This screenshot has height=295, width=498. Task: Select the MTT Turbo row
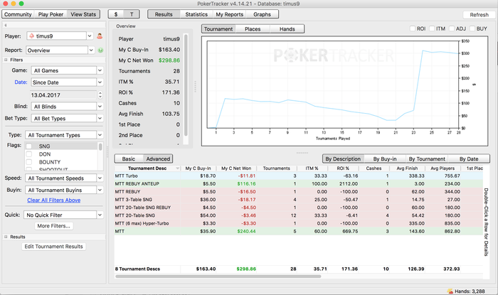tap(299, 176)
